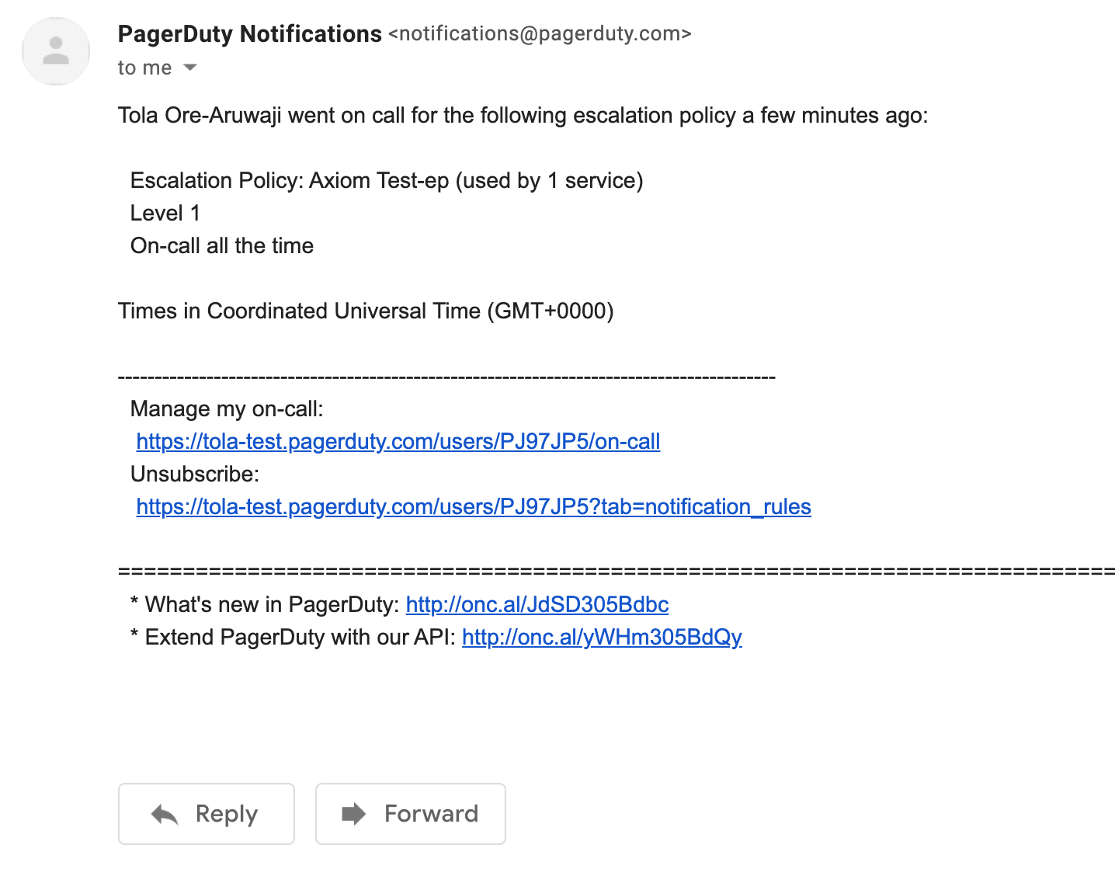The height and width of the screenshot is (890, 1115).
Task: Click the 'Manage my on-call:' label text
Action: [227, 409]
